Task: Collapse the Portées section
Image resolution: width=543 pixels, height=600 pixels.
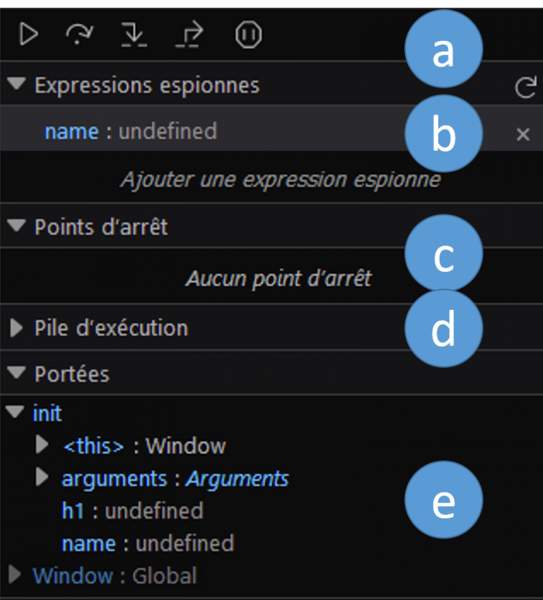Action: pos(16,372)
